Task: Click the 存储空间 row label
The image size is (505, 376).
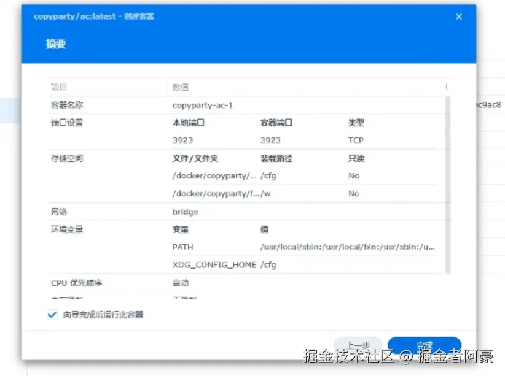Action: tap(67, 158)
